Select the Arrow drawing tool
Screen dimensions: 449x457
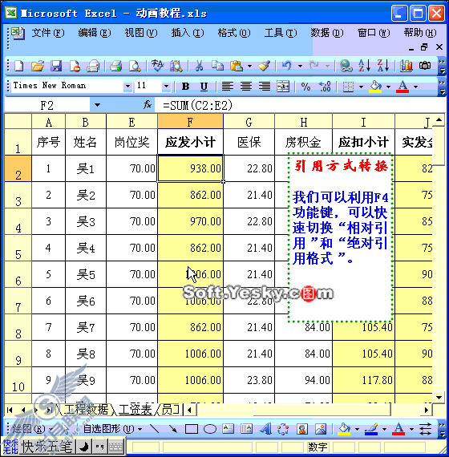click(x=173, y=429)
